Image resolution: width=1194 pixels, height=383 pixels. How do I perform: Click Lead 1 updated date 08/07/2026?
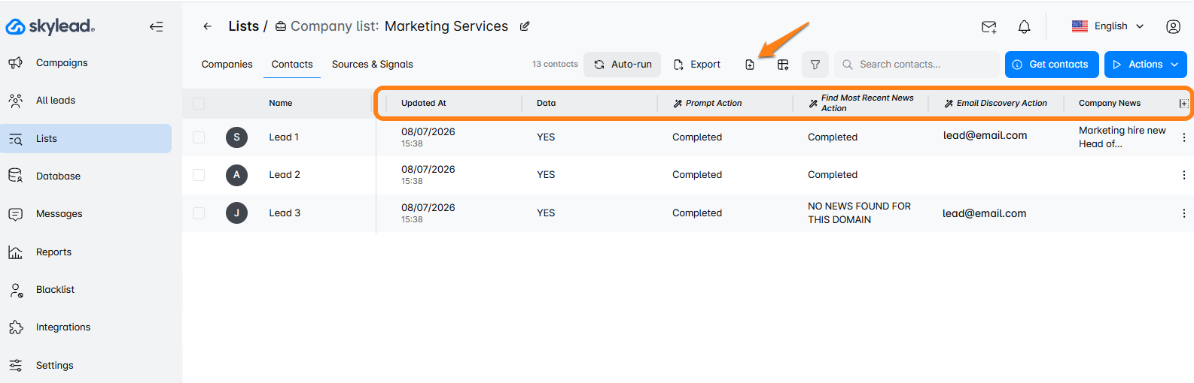pyautogui.click(x=428, y=132)
